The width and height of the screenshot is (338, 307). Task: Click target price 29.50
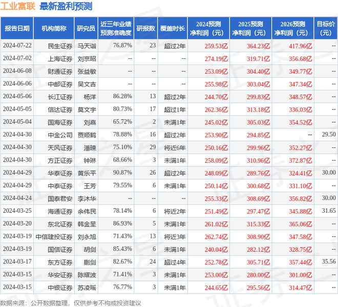coord(329,135)
